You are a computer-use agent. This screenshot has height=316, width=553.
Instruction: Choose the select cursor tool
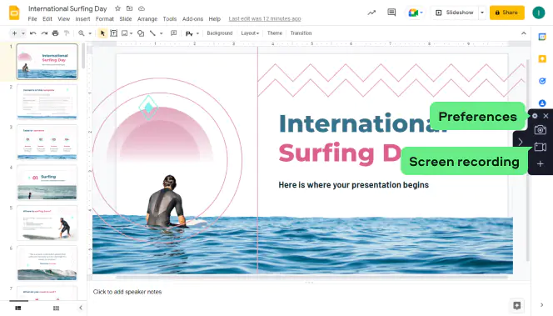click(x=102, y=33)
